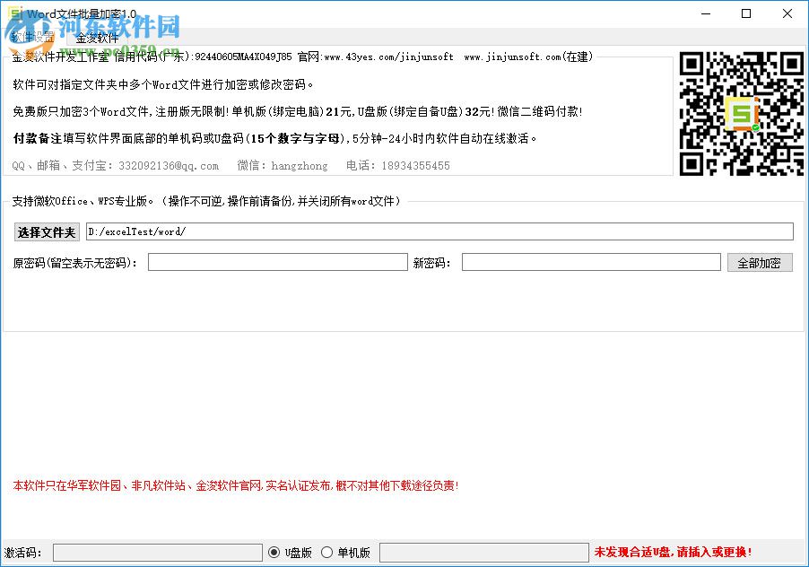
Task: Click the application logo icon in title bar
Action: [14, 12]
